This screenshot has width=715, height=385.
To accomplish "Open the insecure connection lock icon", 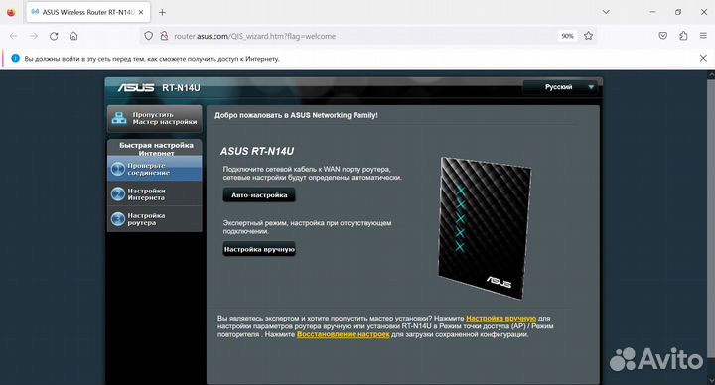I will [164, 36].
